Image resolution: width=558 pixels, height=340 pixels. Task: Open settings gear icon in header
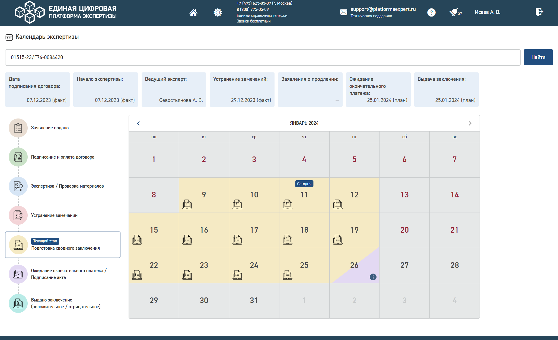pyautogui.click(x=218, y=12)
